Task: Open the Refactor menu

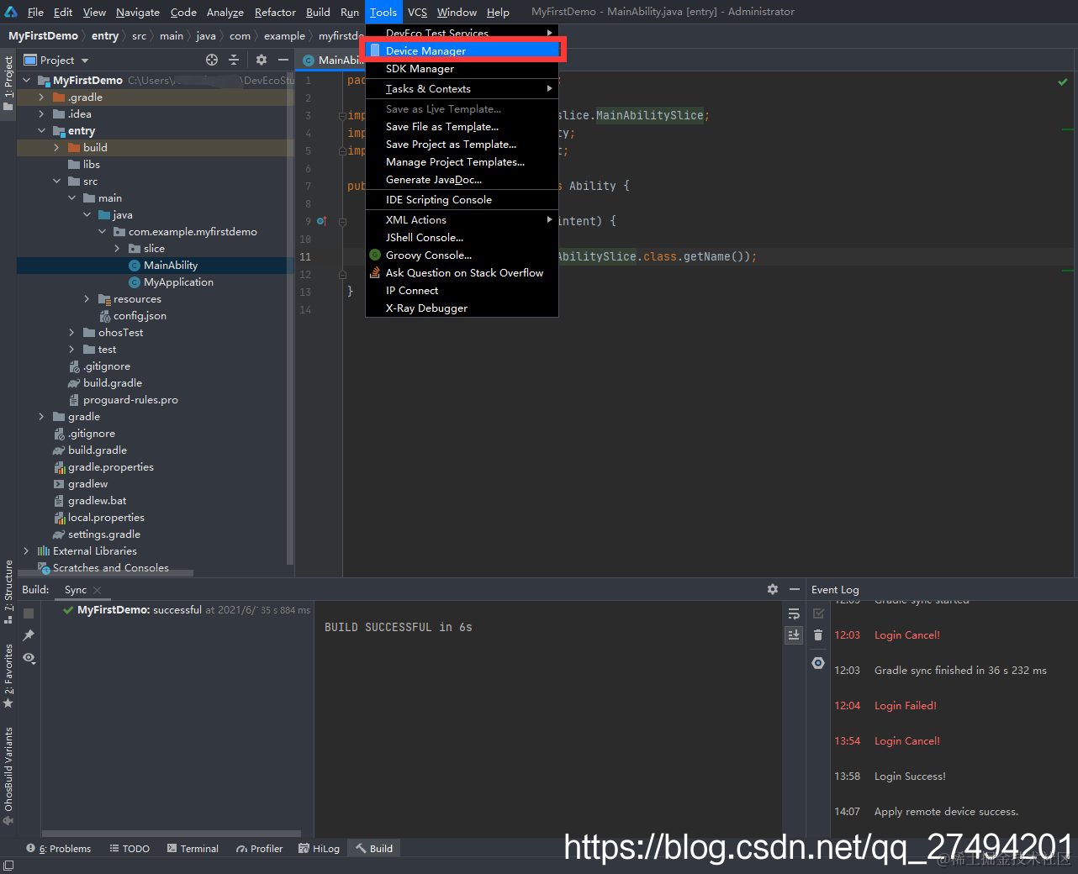Action: 275,12
